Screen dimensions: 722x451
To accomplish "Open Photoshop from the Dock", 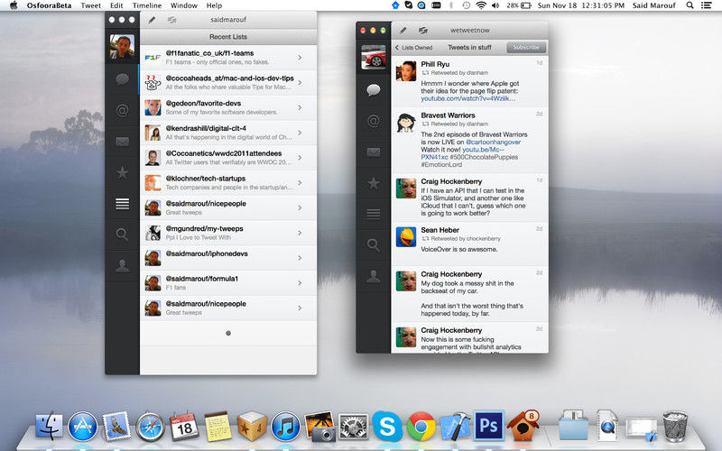I will click(x=488, y=426).
